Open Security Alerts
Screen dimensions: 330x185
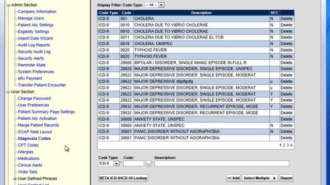point(31,58)
